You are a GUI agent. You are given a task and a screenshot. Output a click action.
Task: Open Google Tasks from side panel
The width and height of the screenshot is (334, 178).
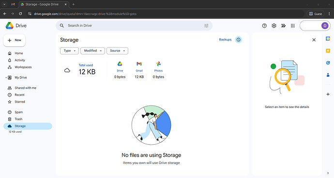[x=328, y=63]
